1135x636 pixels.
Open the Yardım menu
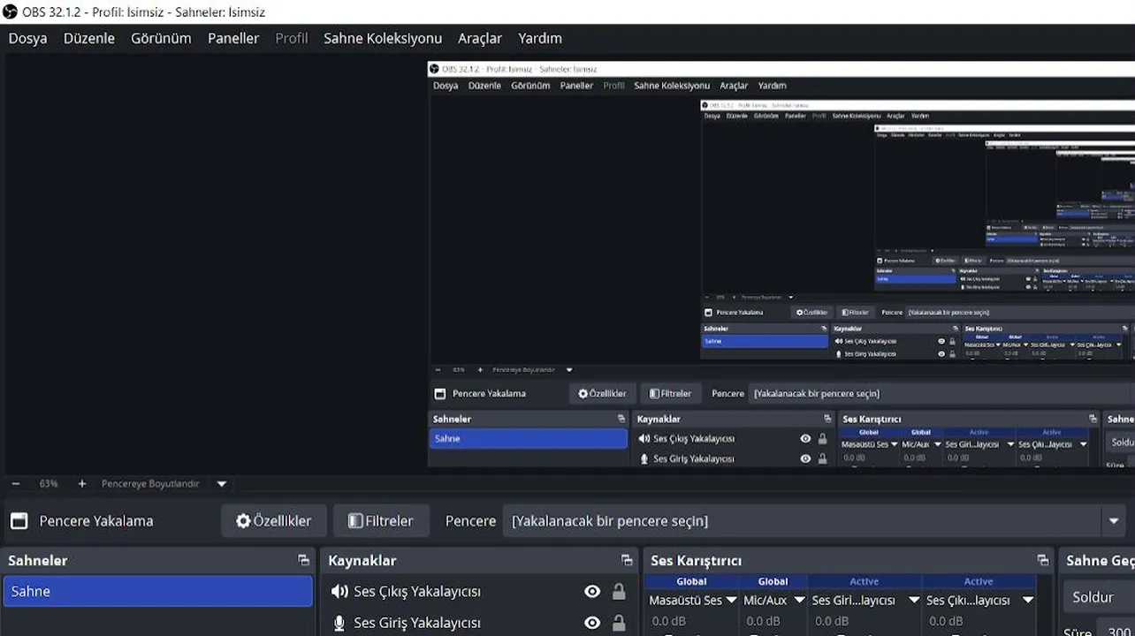(540, 38)
